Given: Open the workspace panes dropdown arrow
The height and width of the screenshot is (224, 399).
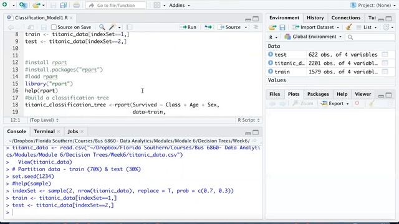Looking at the screenshot, I should pos(164,6).
